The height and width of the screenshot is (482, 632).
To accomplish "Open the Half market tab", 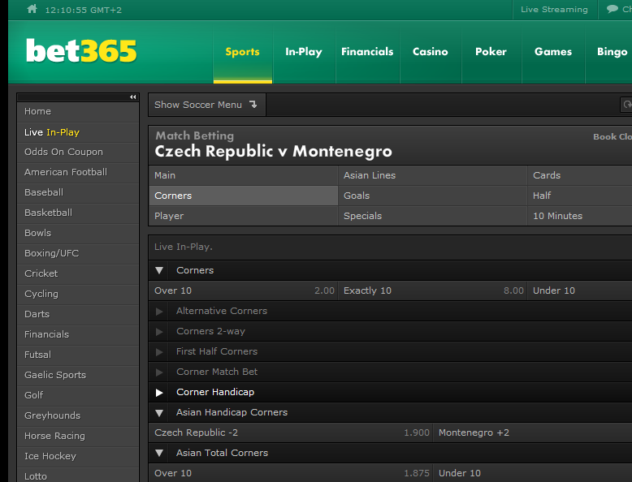I will click(580, 196).
